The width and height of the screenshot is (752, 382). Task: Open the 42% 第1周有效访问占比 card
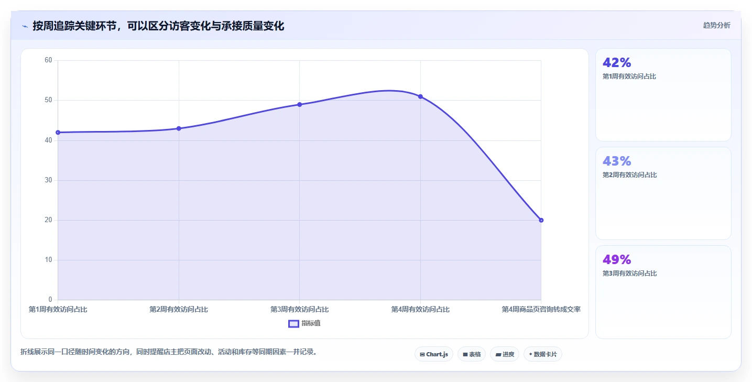point(663,95)
